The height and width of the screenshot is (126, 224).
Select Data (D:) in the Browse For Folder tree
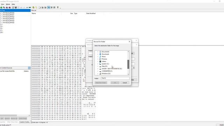[104, 66]
